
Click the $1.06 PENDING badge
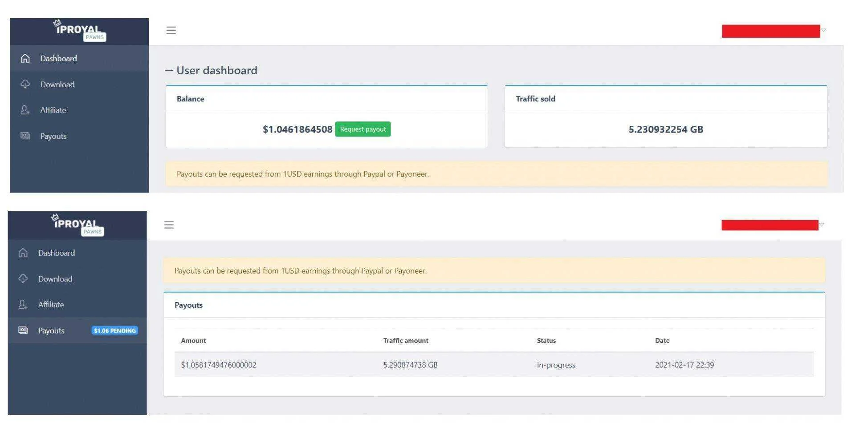(x=115, y=330)
